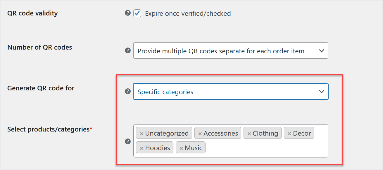The height and width of the screenshot is (170, 383).
Task: Click the Accessories tag label
Action: (221, 133)
